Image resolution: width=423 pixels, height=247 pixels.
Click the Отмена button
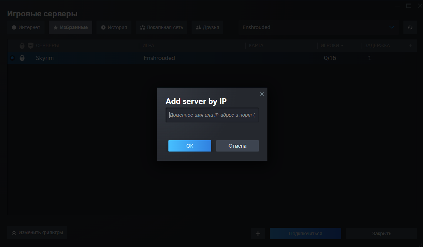coord(237,146)
